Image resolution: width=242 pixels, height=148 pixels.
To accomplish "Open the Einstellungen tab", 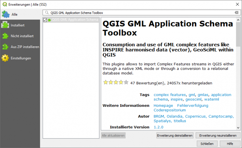I will (x=20, y=58).
